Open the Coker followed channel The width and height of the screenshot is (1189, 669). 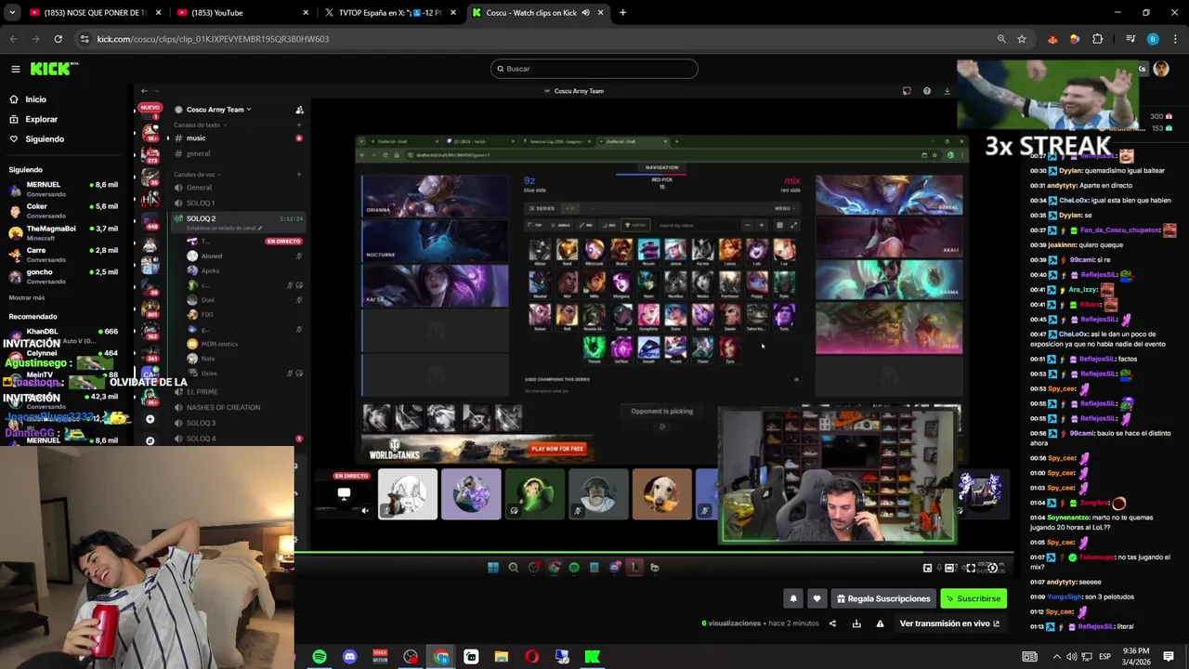pyautogui.click(x=65, y=211)
